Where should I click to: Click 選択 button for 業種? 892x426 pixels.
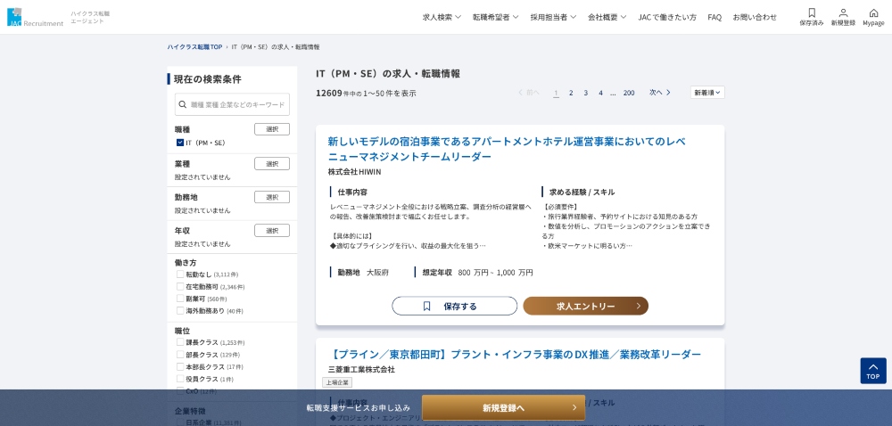(x=272, y=164)
